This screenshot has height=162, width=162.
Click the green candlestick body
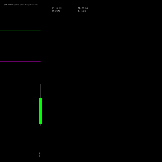40,111
